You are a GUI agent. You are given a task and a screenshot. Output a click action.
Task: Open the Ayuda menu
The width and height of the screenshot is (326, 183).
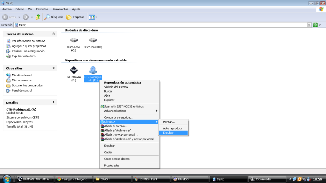pos(76,9)
